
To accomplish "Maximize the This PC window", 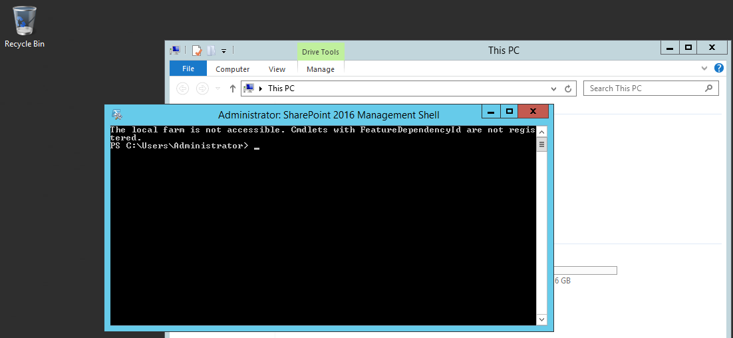I will click(688, 48).
